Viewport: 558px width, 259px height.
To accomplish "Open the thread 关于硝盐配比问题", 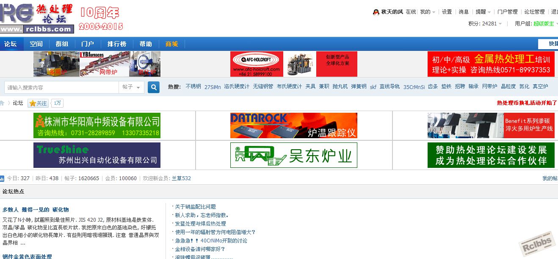I will [x=195, y=207].
